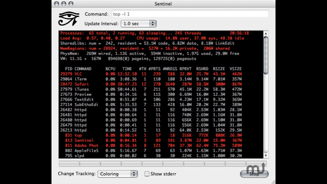Click the segmented progress bar

(x=163, y=164)
